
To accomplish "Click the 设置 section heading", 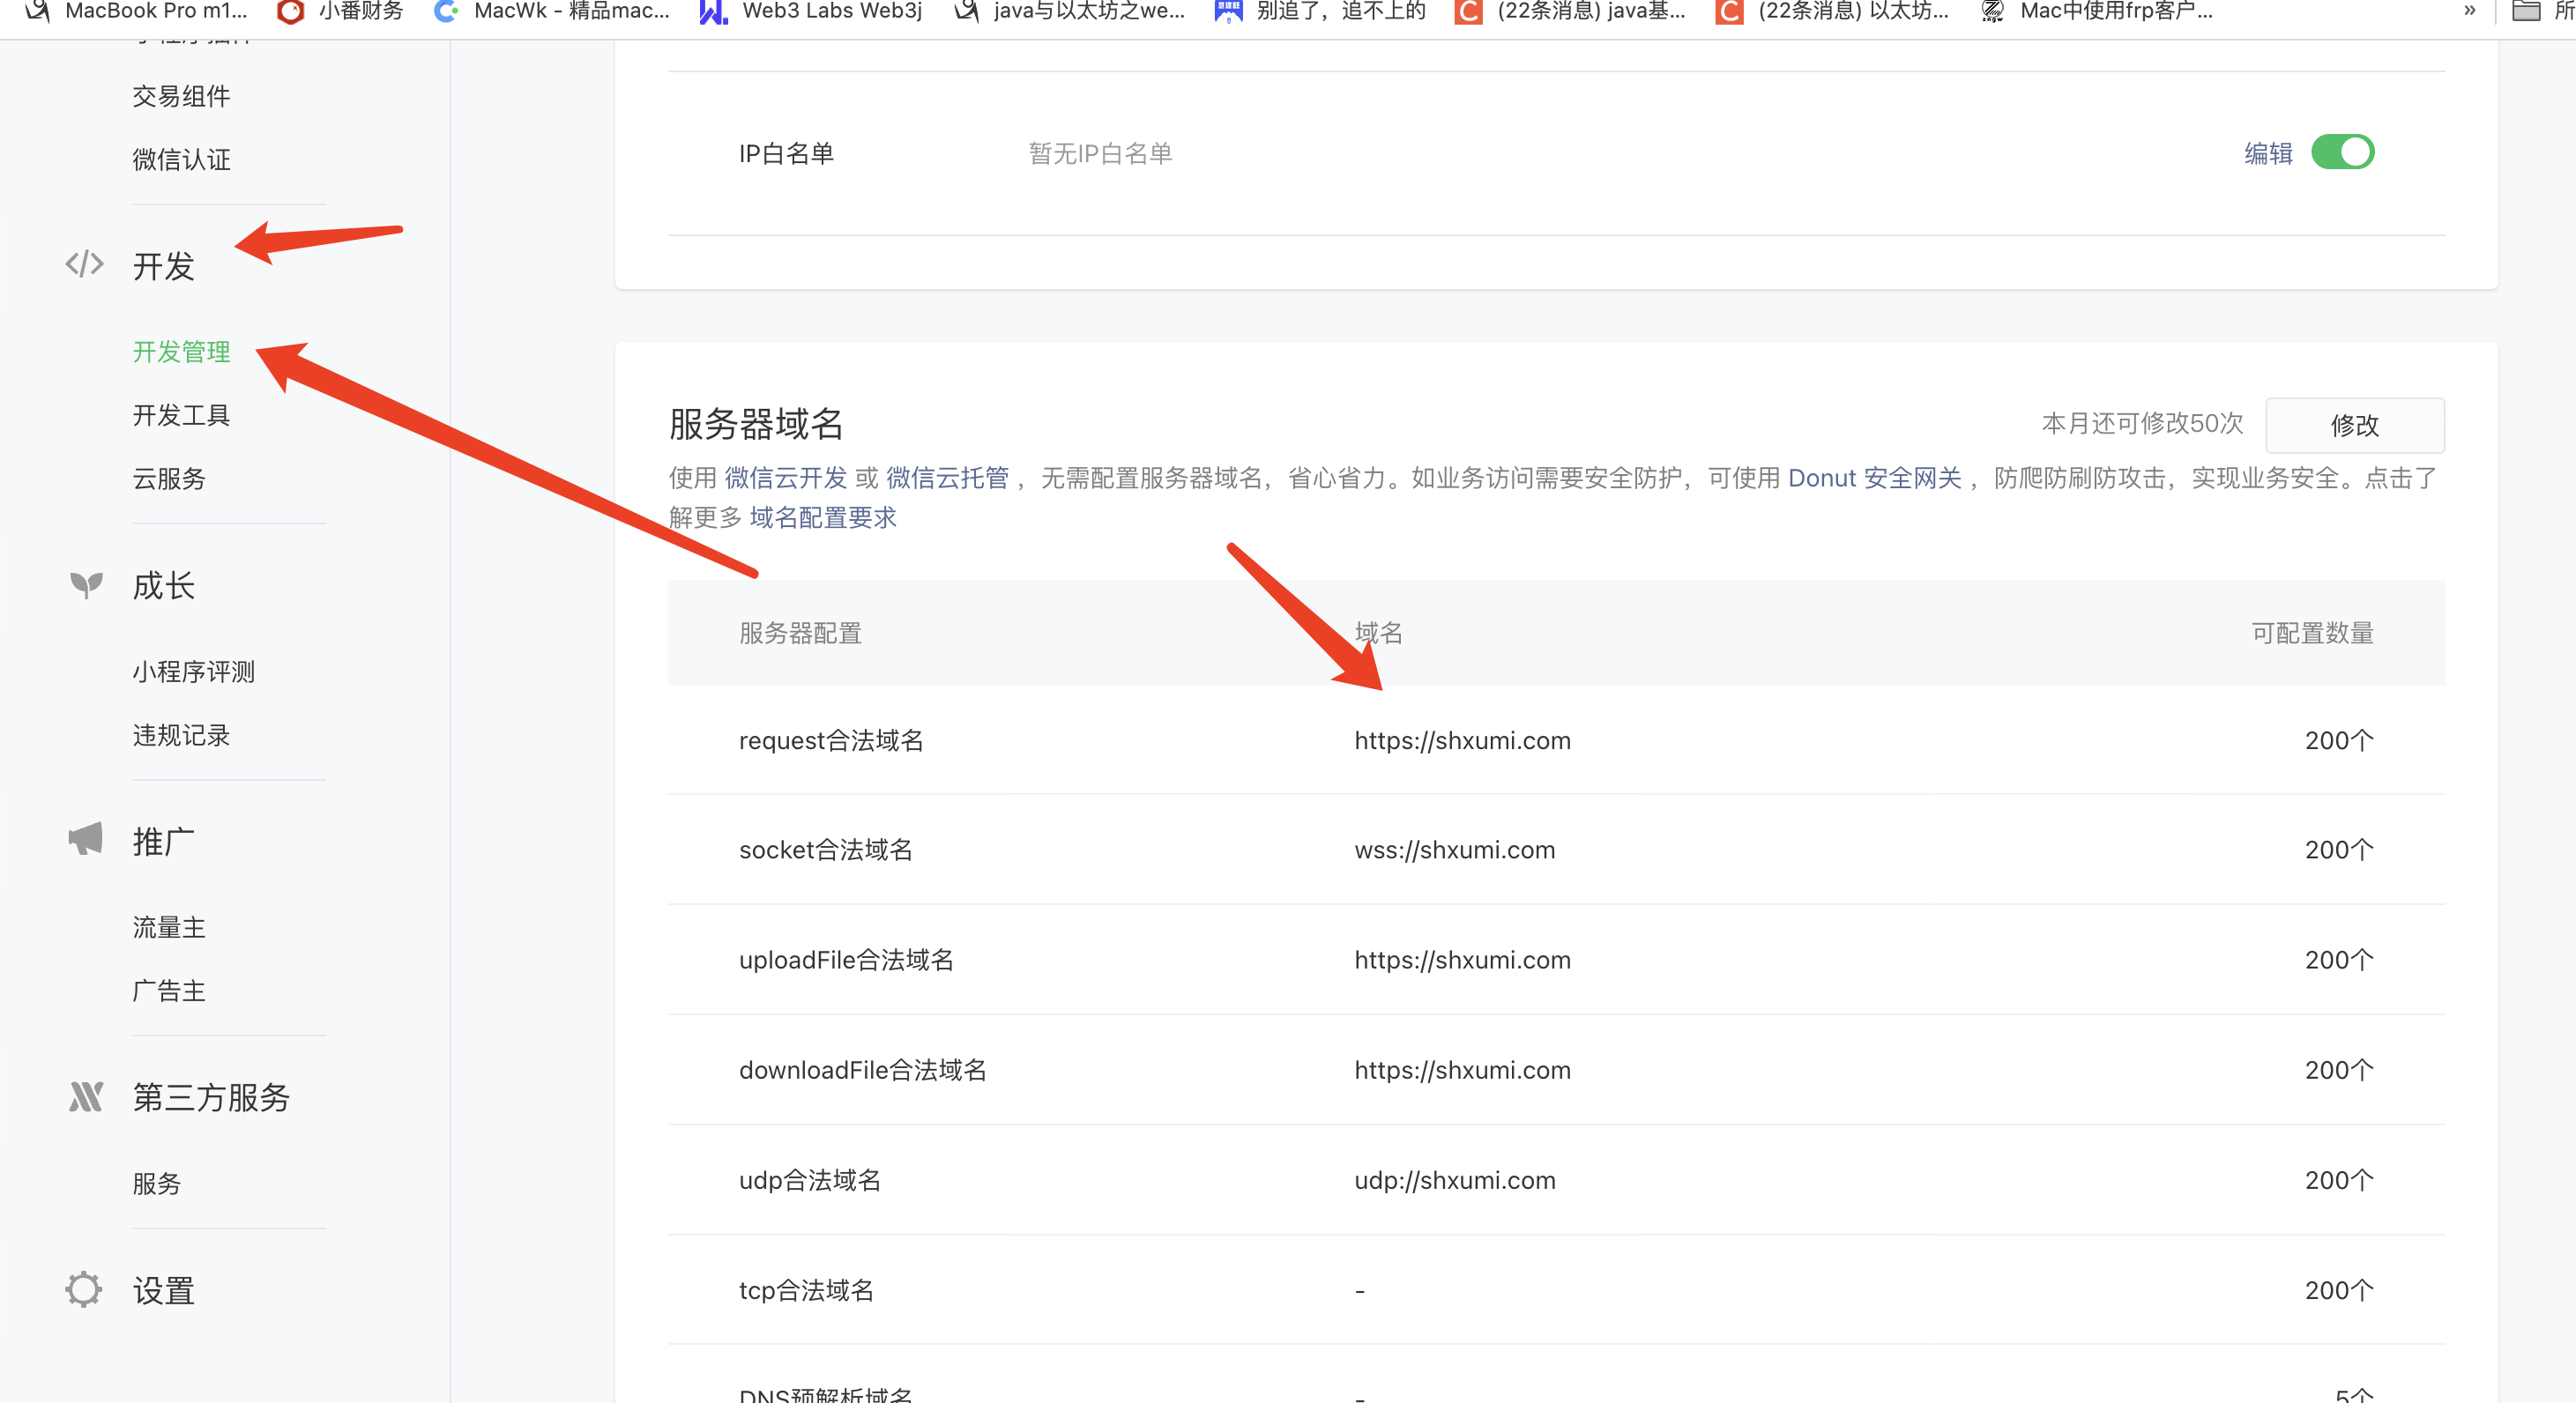I will coord(164,1291).
